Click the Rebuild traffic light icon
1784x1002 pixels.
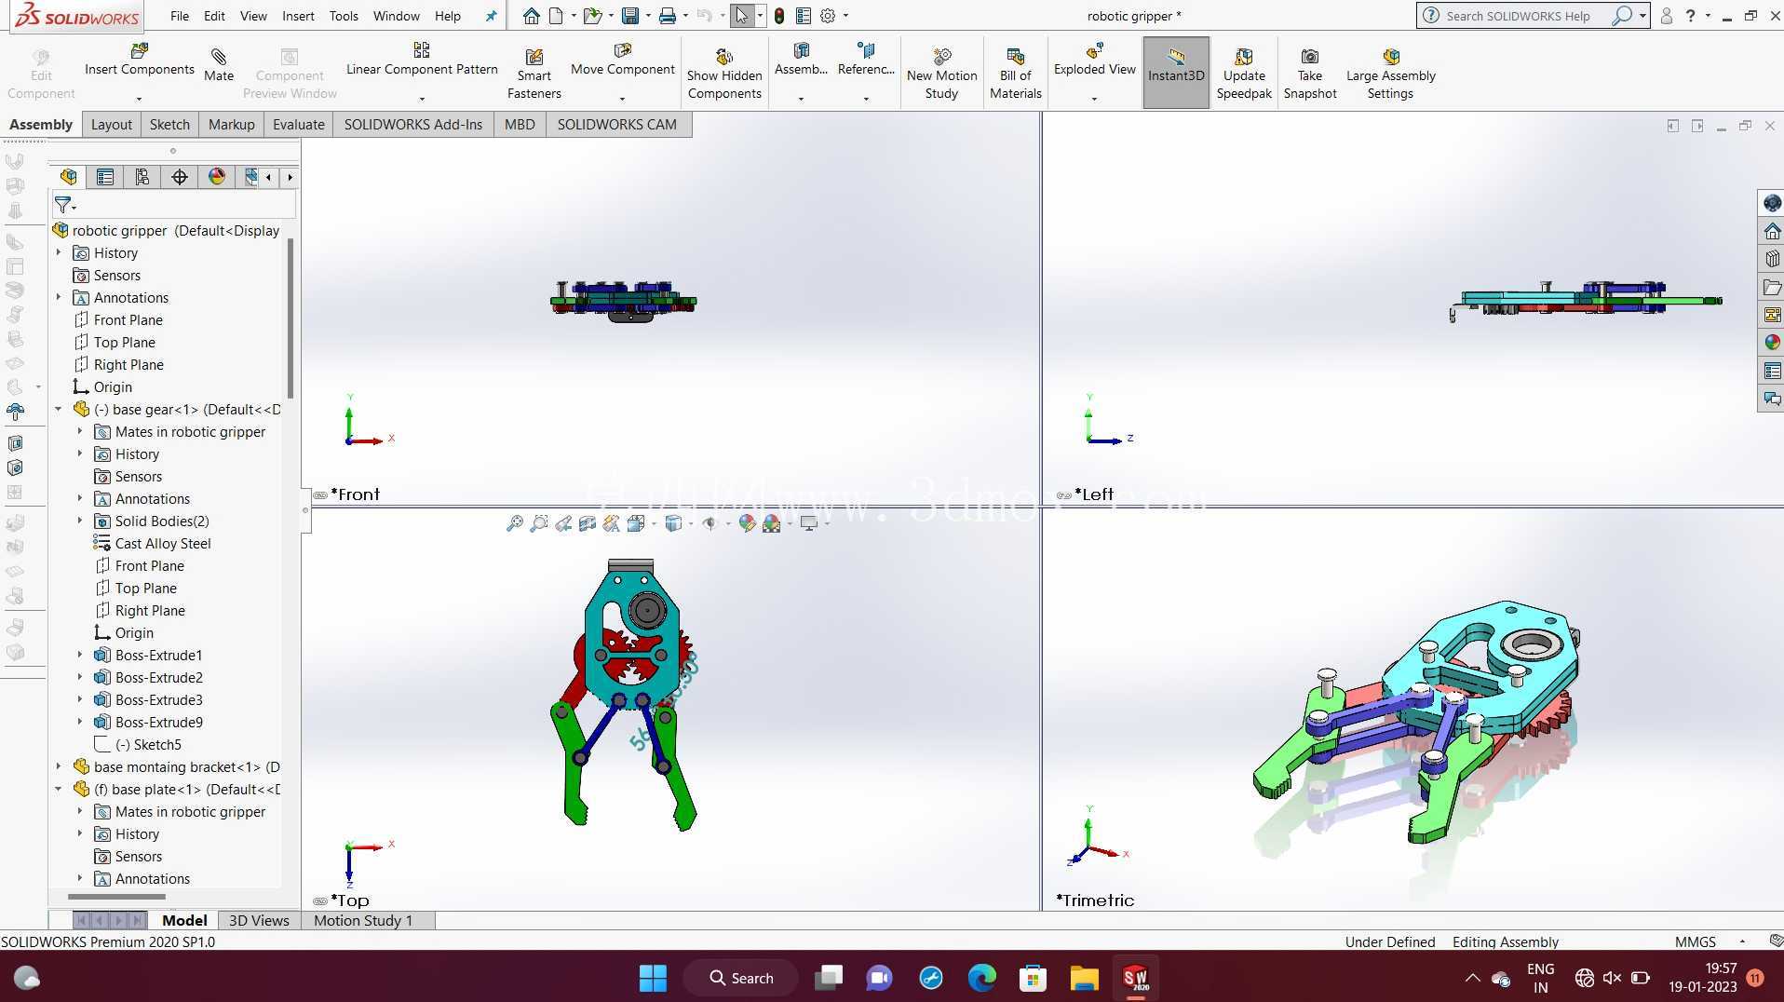[x=779, y=16]
